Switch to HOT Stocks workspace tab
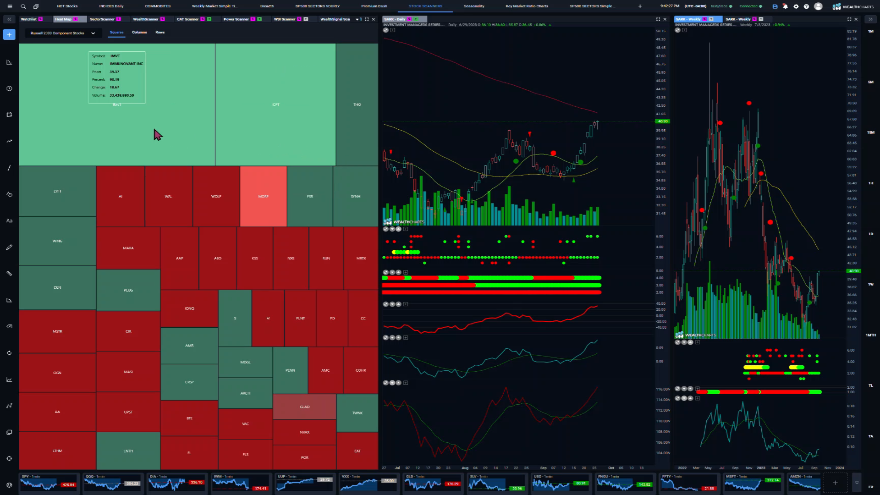This screenshot has height=495, width=880. tap(67, 6)
